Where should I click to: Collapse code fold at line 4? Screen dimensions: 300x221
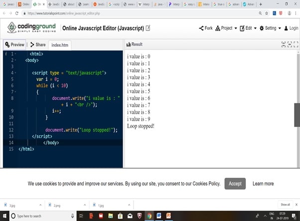tap(15, 73)
